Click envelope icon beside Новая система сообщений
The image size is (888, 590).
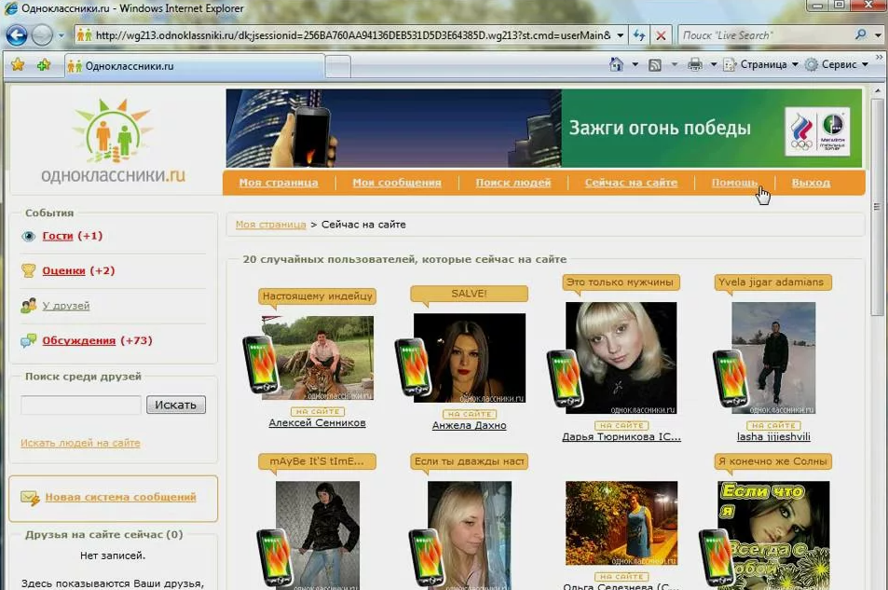pyautogui.click(x=30, y=498)
